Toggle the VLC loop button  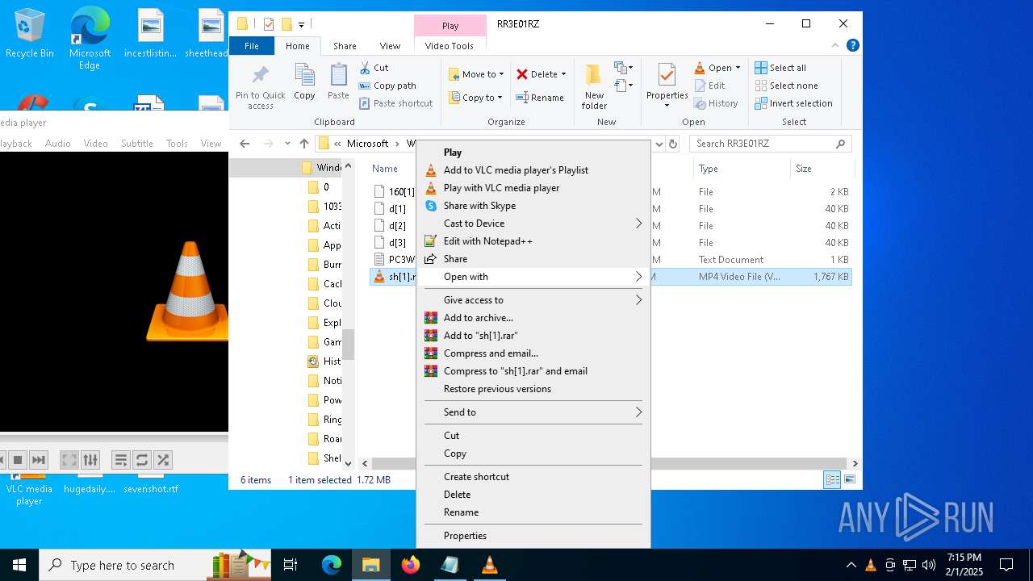(x=142, y=460)
